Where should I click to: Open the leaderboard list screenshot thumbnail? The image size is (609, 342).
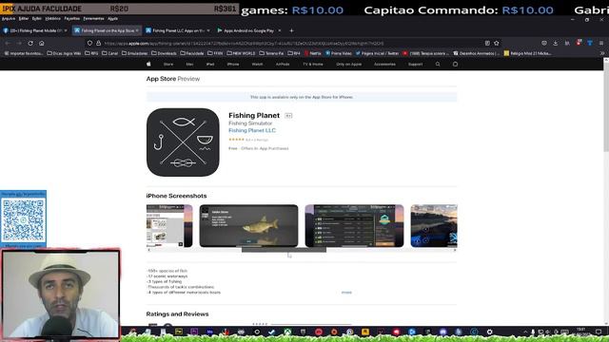tap(354, 226)
